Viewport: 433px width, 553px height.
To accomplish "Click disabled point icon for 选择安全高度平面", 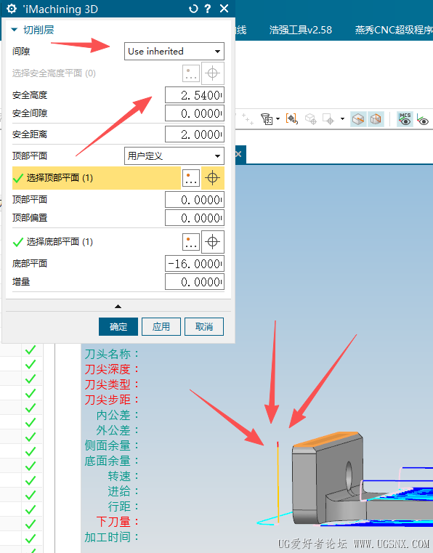I will 191,73.
